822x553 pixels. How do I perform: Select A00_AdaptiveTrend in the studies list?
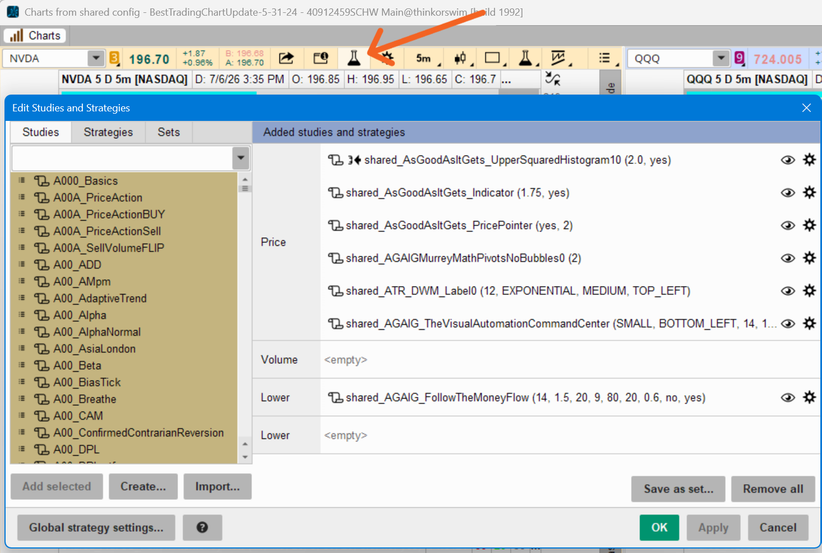click(100, 298)
